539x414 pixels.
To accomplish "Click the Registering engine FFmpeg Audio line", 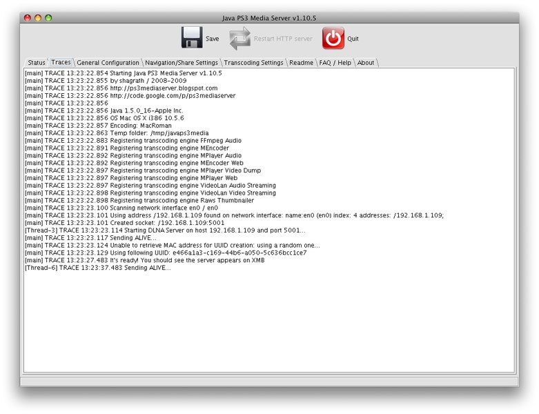I will [133, 141].
